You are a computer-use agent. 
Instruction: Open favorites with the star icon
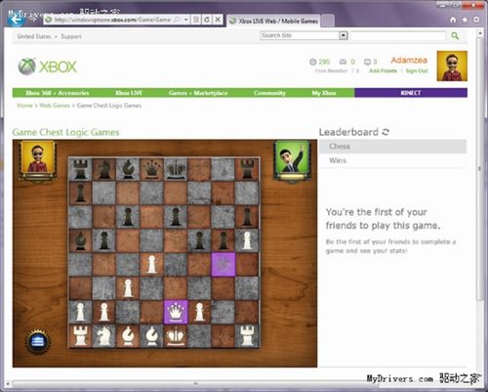(465, 20)
